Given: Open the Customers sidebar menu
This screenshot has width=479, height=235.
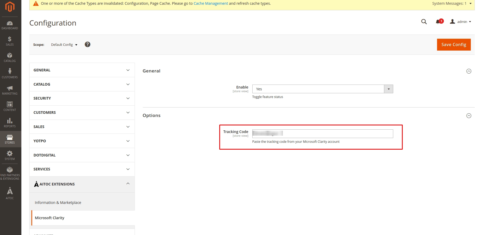Looking at the screenshot, I should 10,74.
